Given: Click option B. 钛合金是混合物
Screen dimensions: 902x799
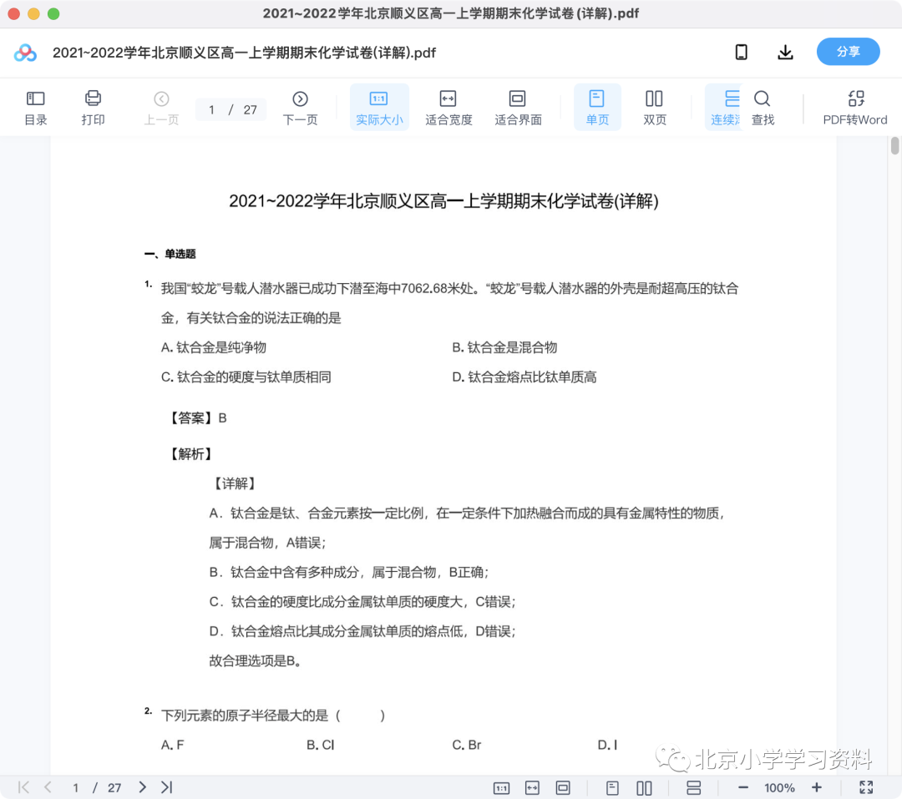Looking at the screenshot, I should [504, 347].
